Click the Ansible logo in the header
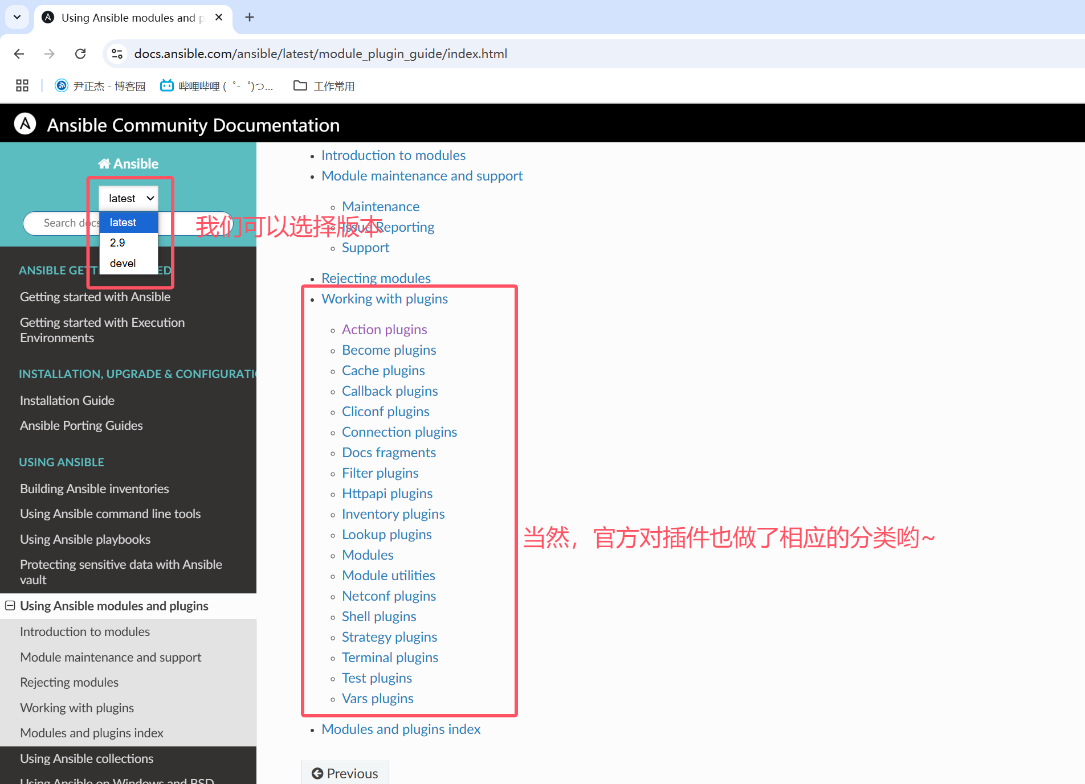 [x=25, y=124]
